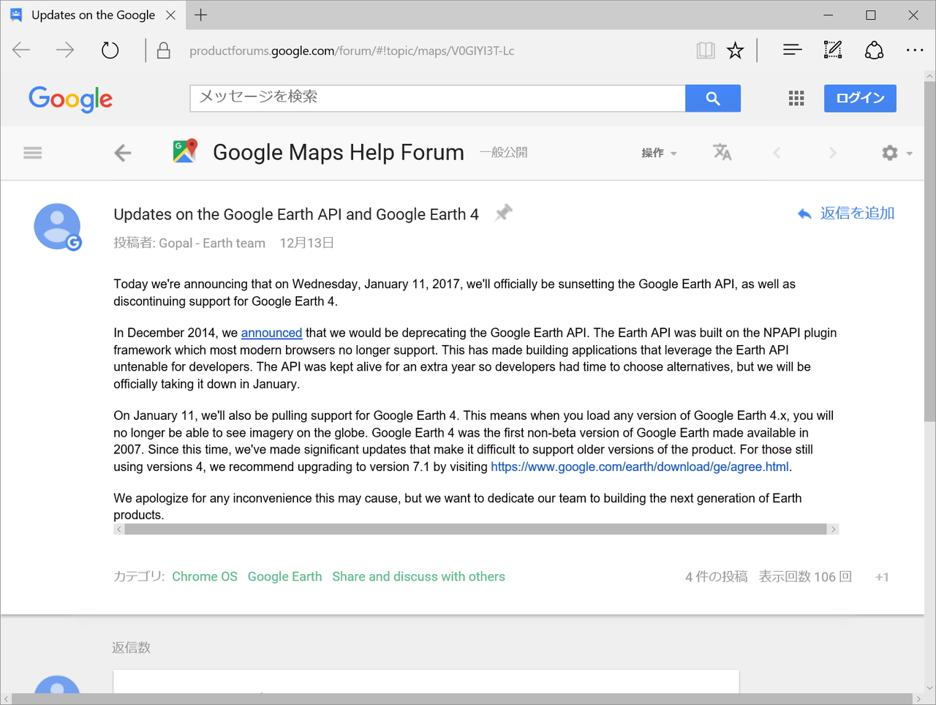Screen dimensions: 936x705
Task: Open the 操作 dropdown menu
Action: pyautogui.click(x=657, y=153)
